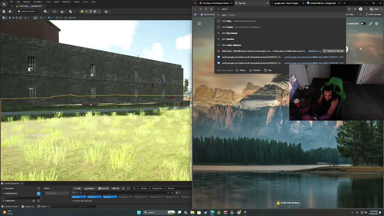
Task: Pick the Select objects arrow tool
Action: [x=10, y=18]
